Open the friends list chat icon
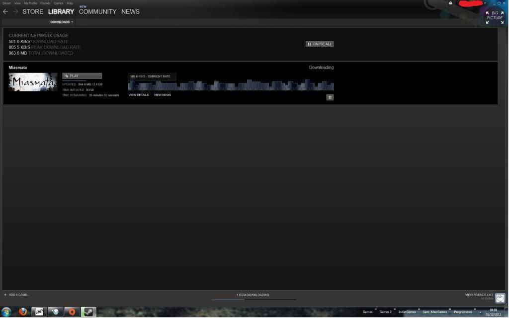 (x=500, y=298)
